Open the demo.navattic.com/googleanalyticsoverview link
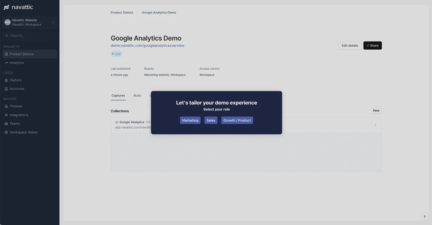Image resolution: width=432 pixels, height=225 pixels. pyautogui.click(x=147, y=46)
